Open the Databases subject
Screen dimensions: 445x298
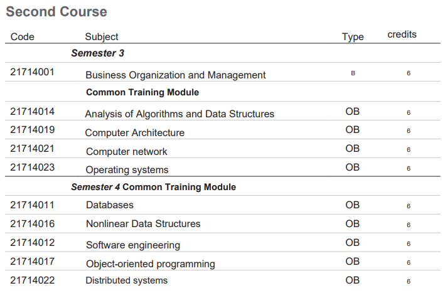[x=110, y=205]
